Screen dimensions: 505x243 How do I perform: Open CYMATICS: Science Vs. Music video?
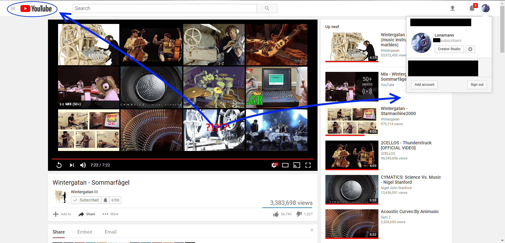[411, 180]
